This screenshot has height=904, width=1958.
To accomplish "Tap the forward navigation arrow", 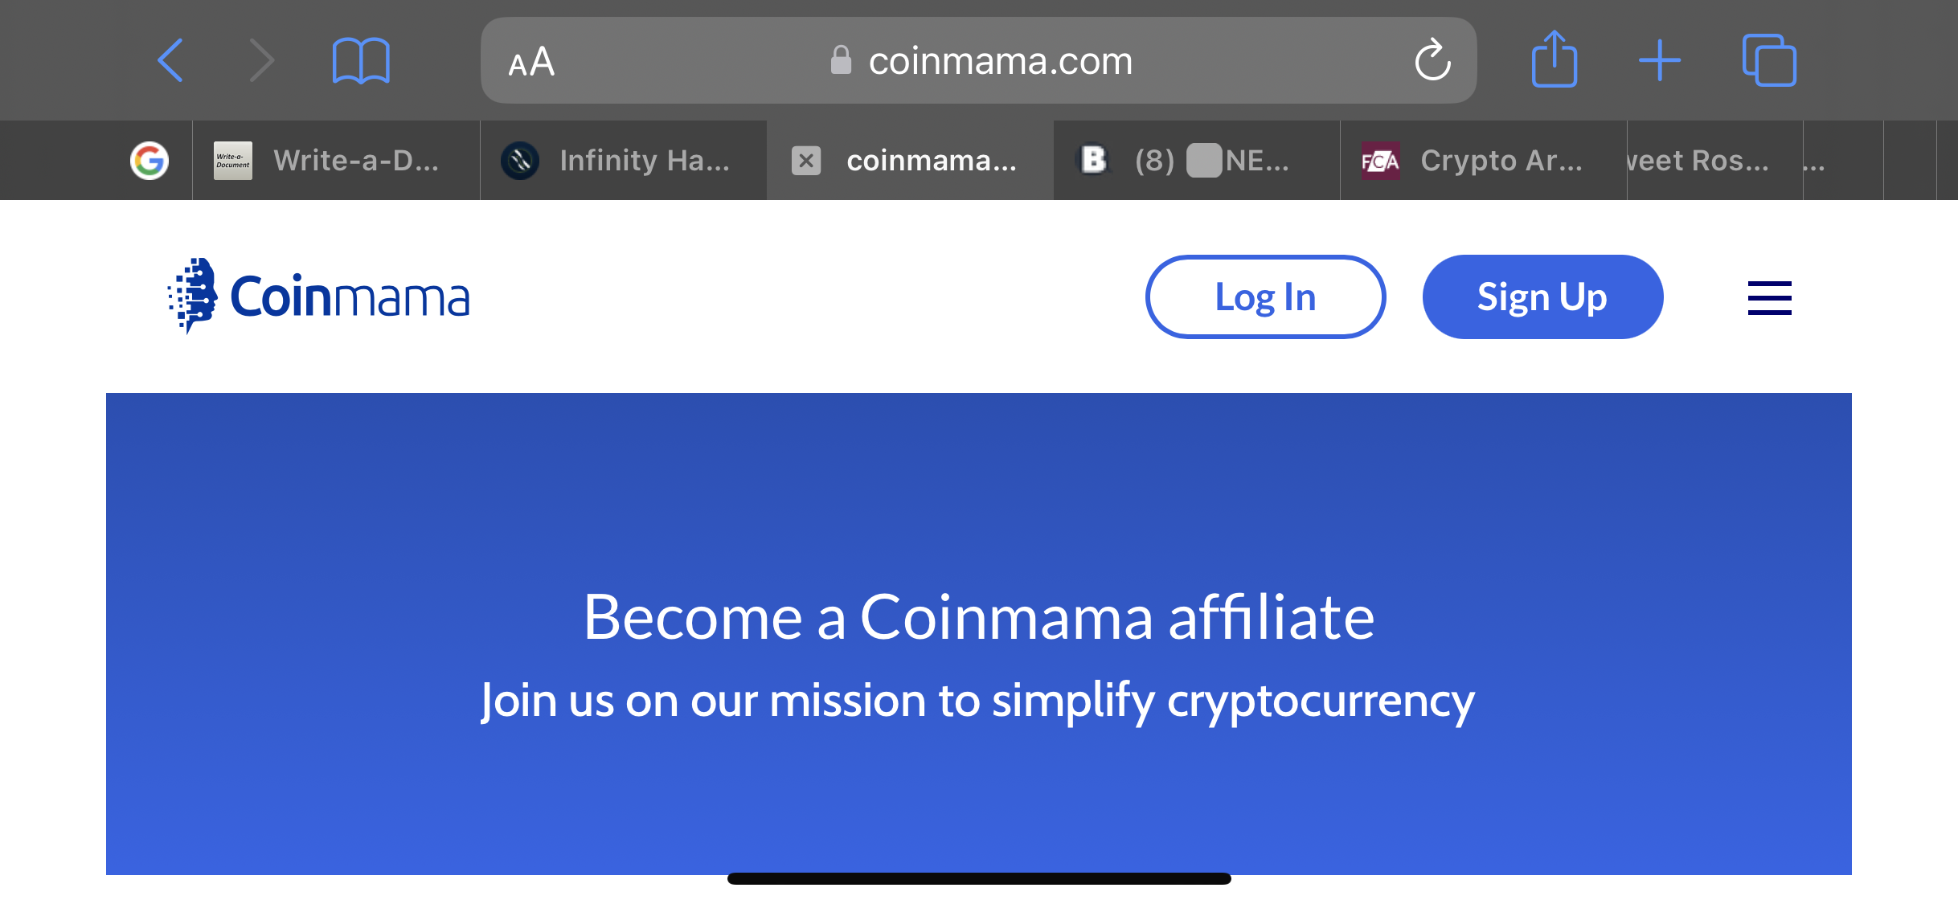I will point(261,60).
